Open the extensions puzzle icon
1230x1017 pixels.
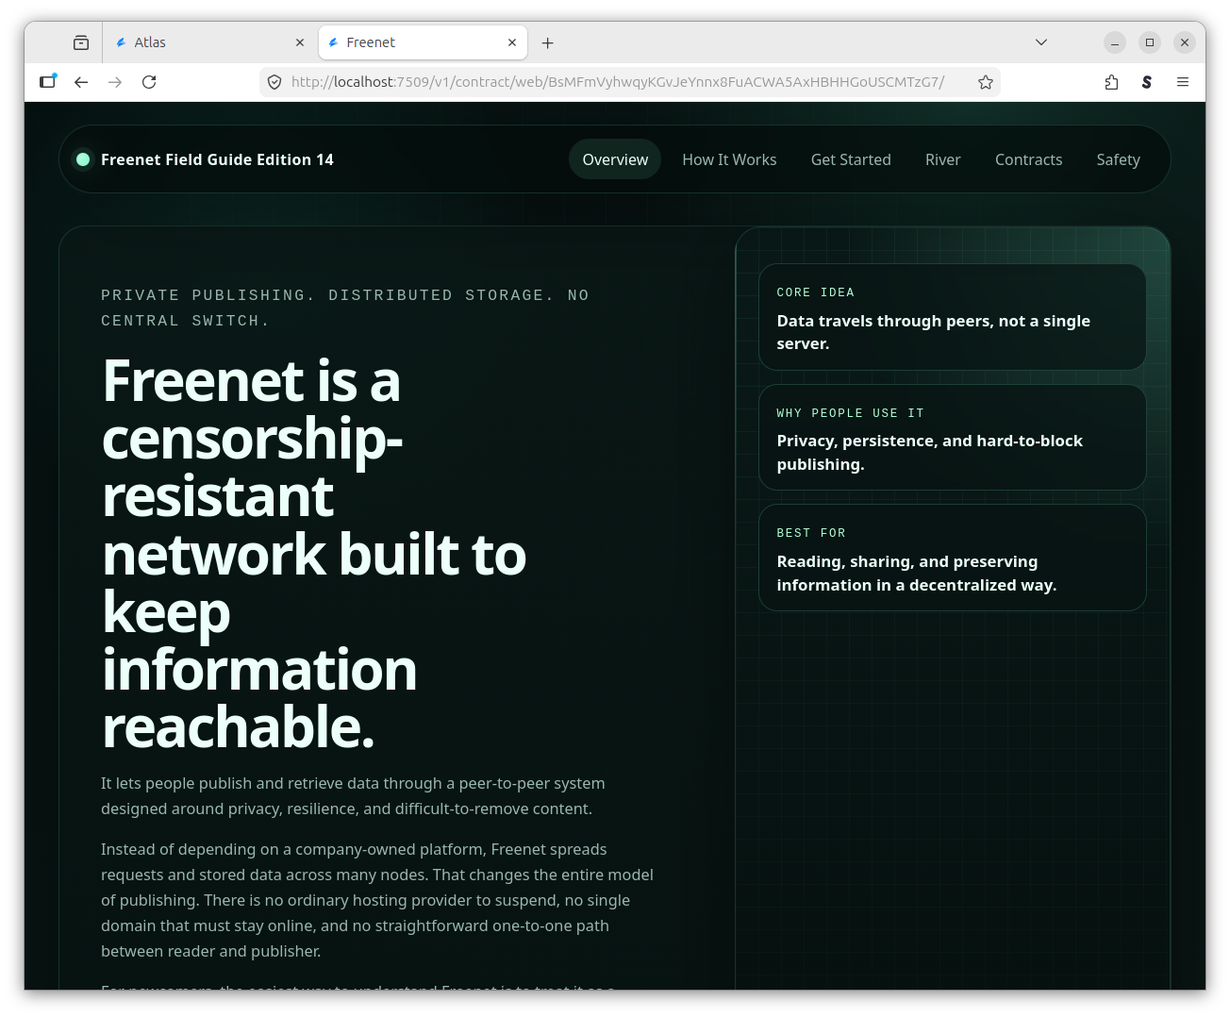click(x=1112, y=82)
